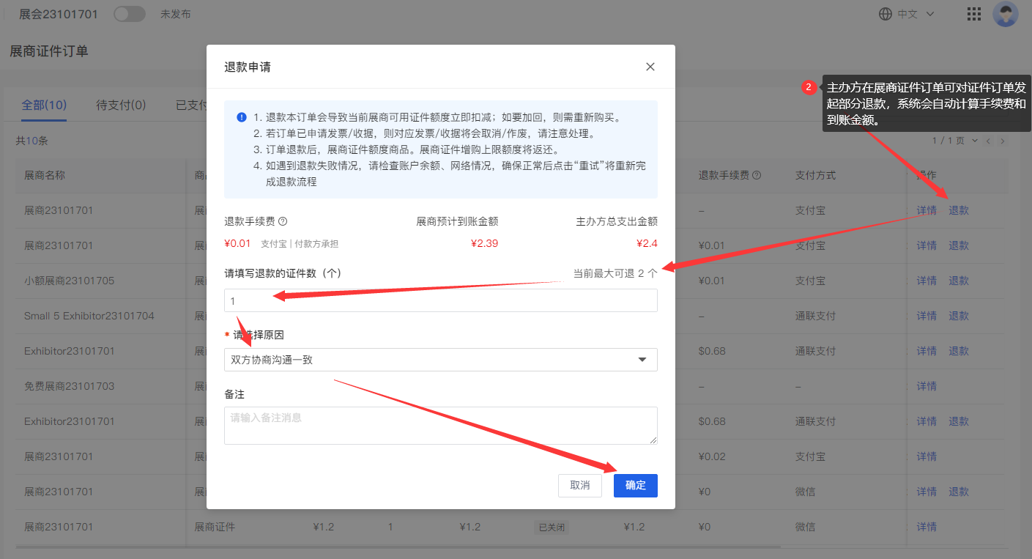Click 退款 on the 小额展商23101705 row
Screen dimensions: 1032x559
[x=959, y=281]
